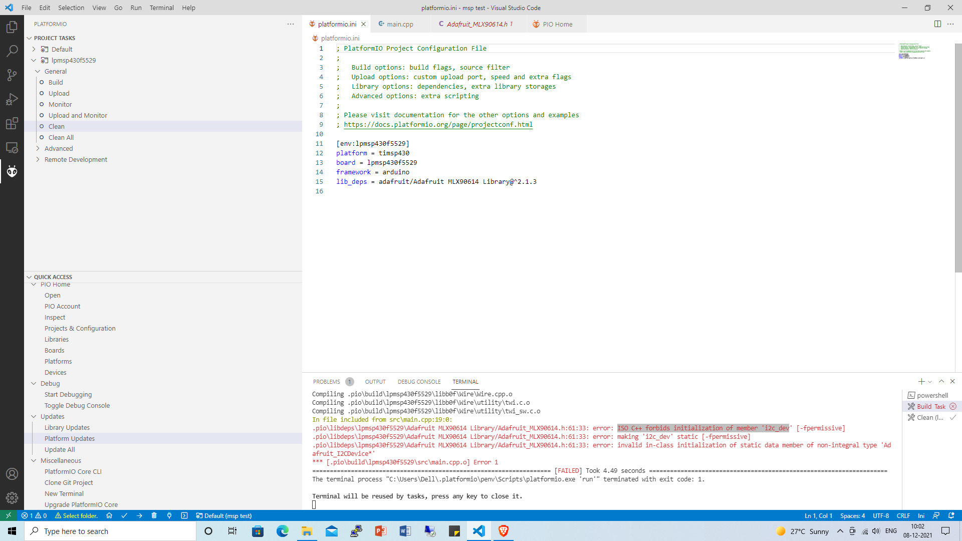
Task: Open the Accounts menu icon
Action: [12, 474]
